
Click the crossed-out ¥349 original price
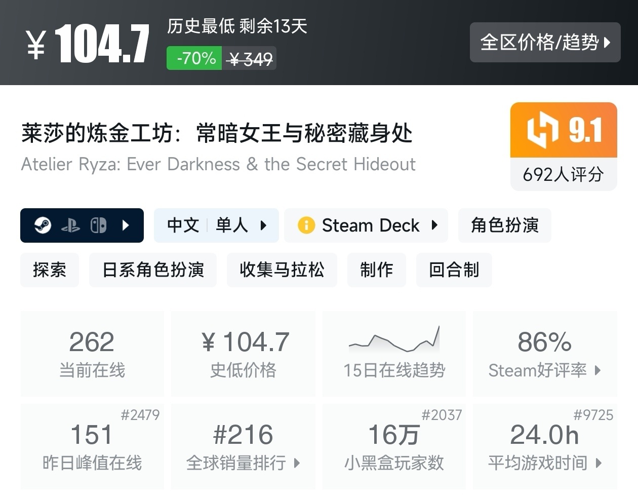[250, 59]
